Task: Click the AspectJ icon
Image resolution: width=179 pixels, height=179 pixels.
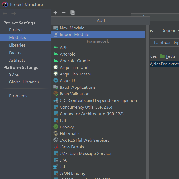Action: [x=56, y=80]
